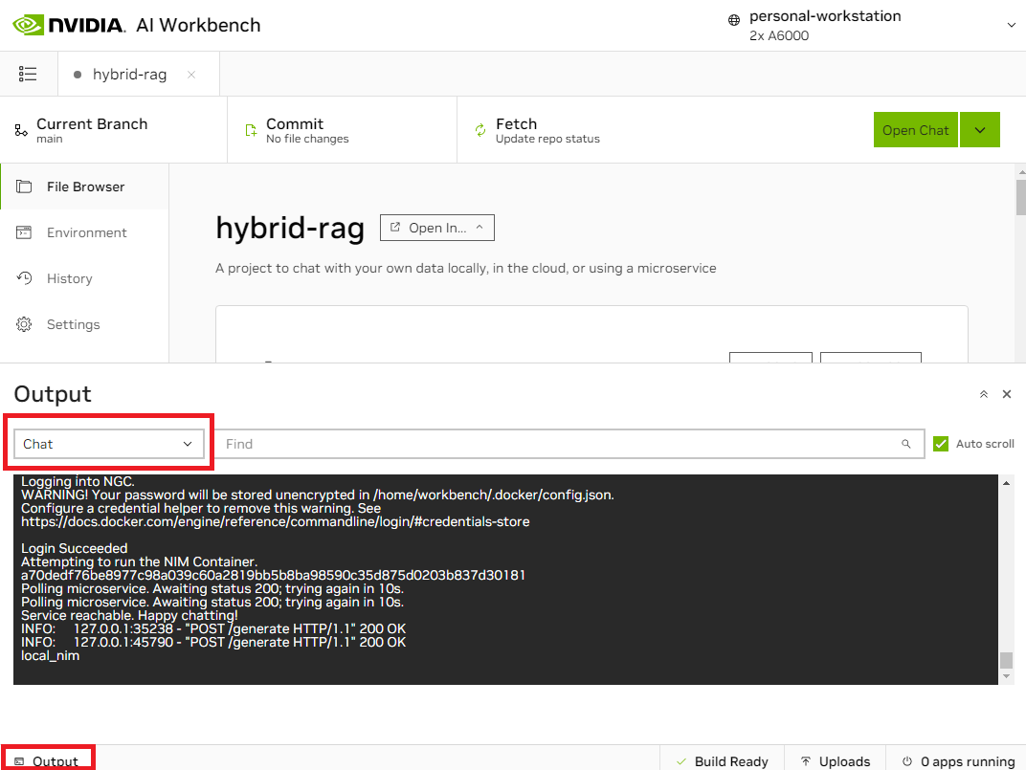This screenshot has height=770, width=1026.
Task: Click 0 apps running status
Action: (958, 760)
